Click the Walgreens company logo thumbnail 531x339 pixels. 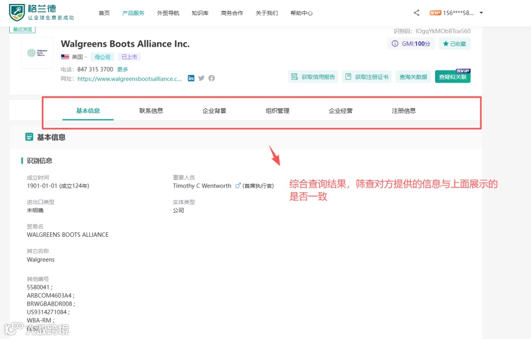pos(37,53)
